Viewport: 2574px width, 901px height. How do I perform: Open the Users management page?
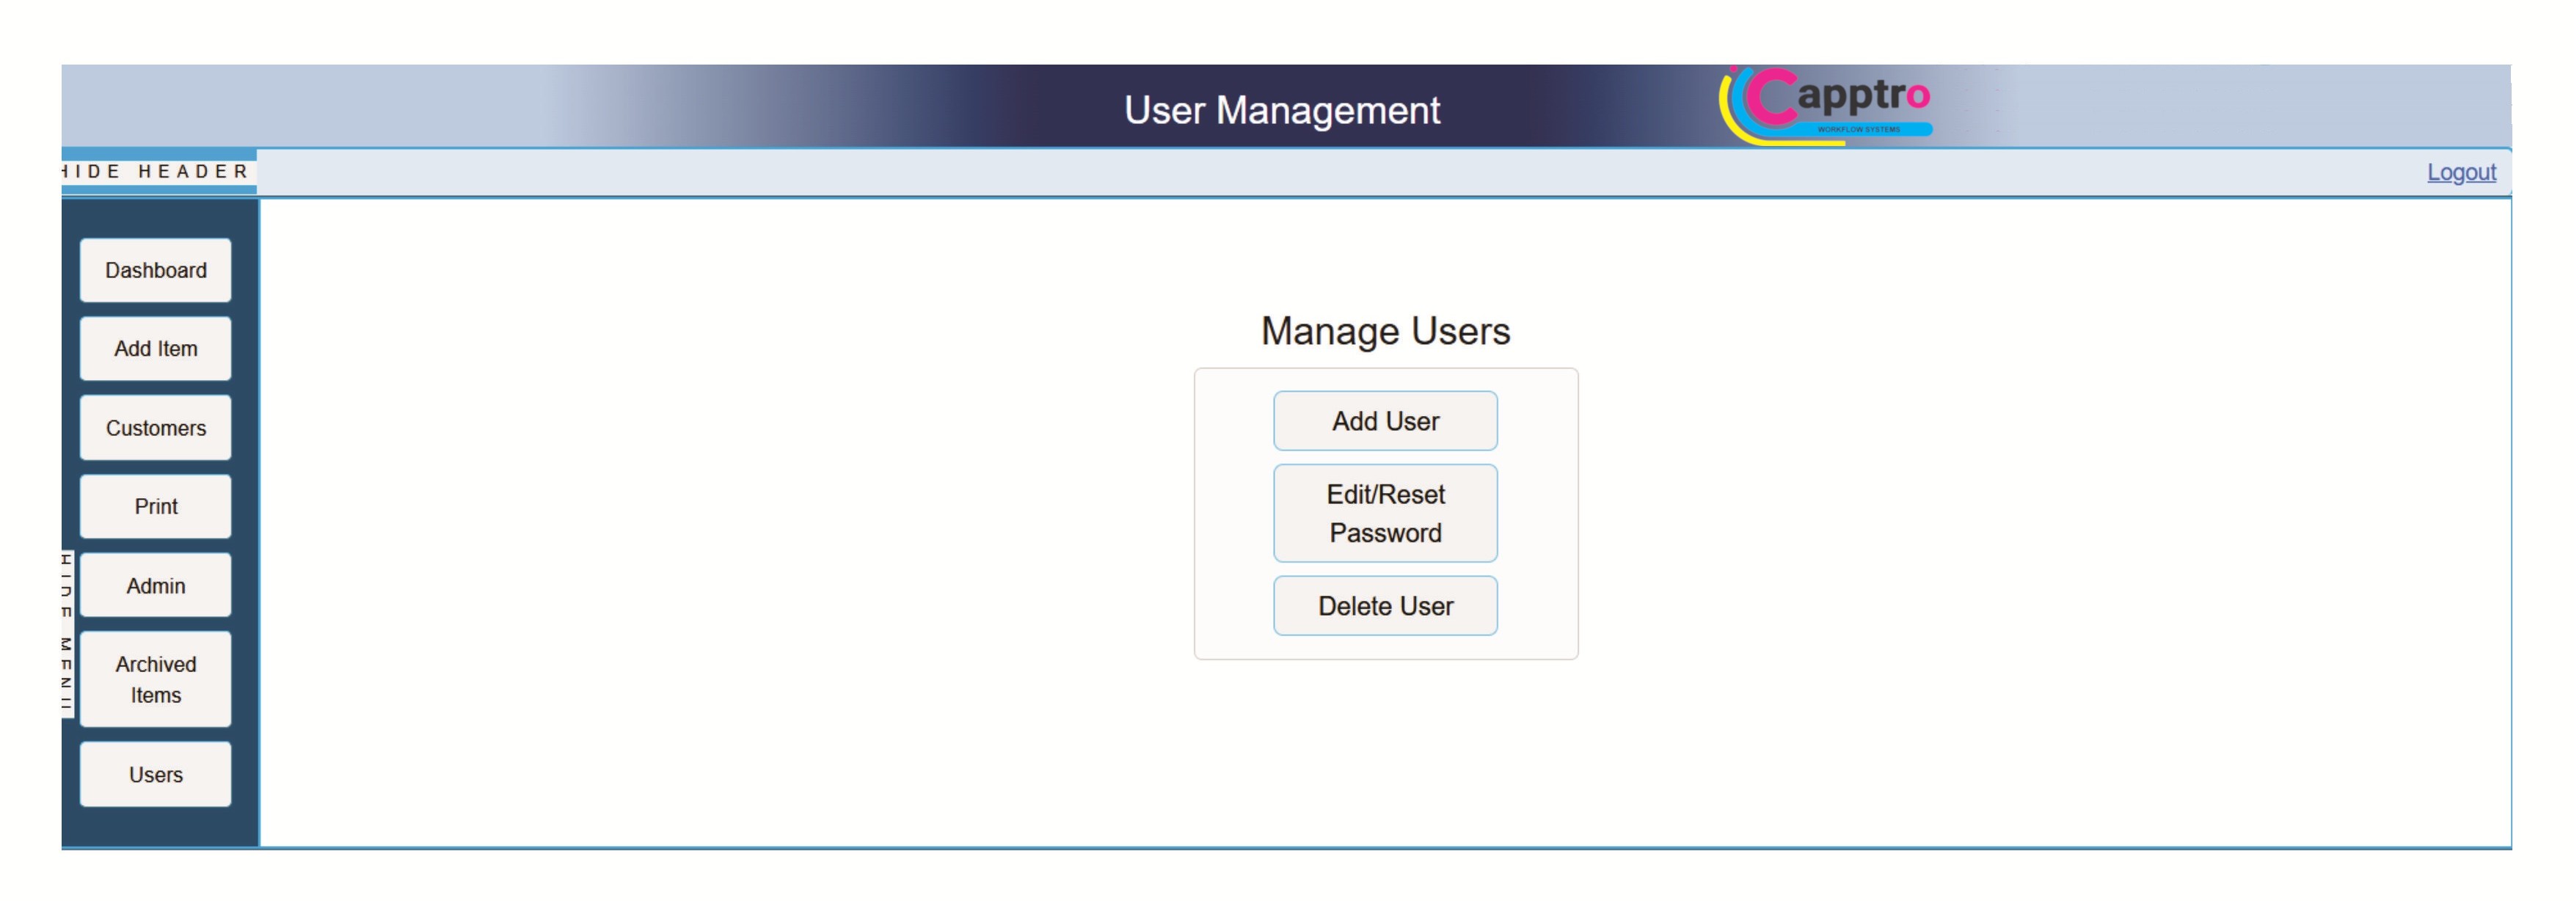point(155,773)
